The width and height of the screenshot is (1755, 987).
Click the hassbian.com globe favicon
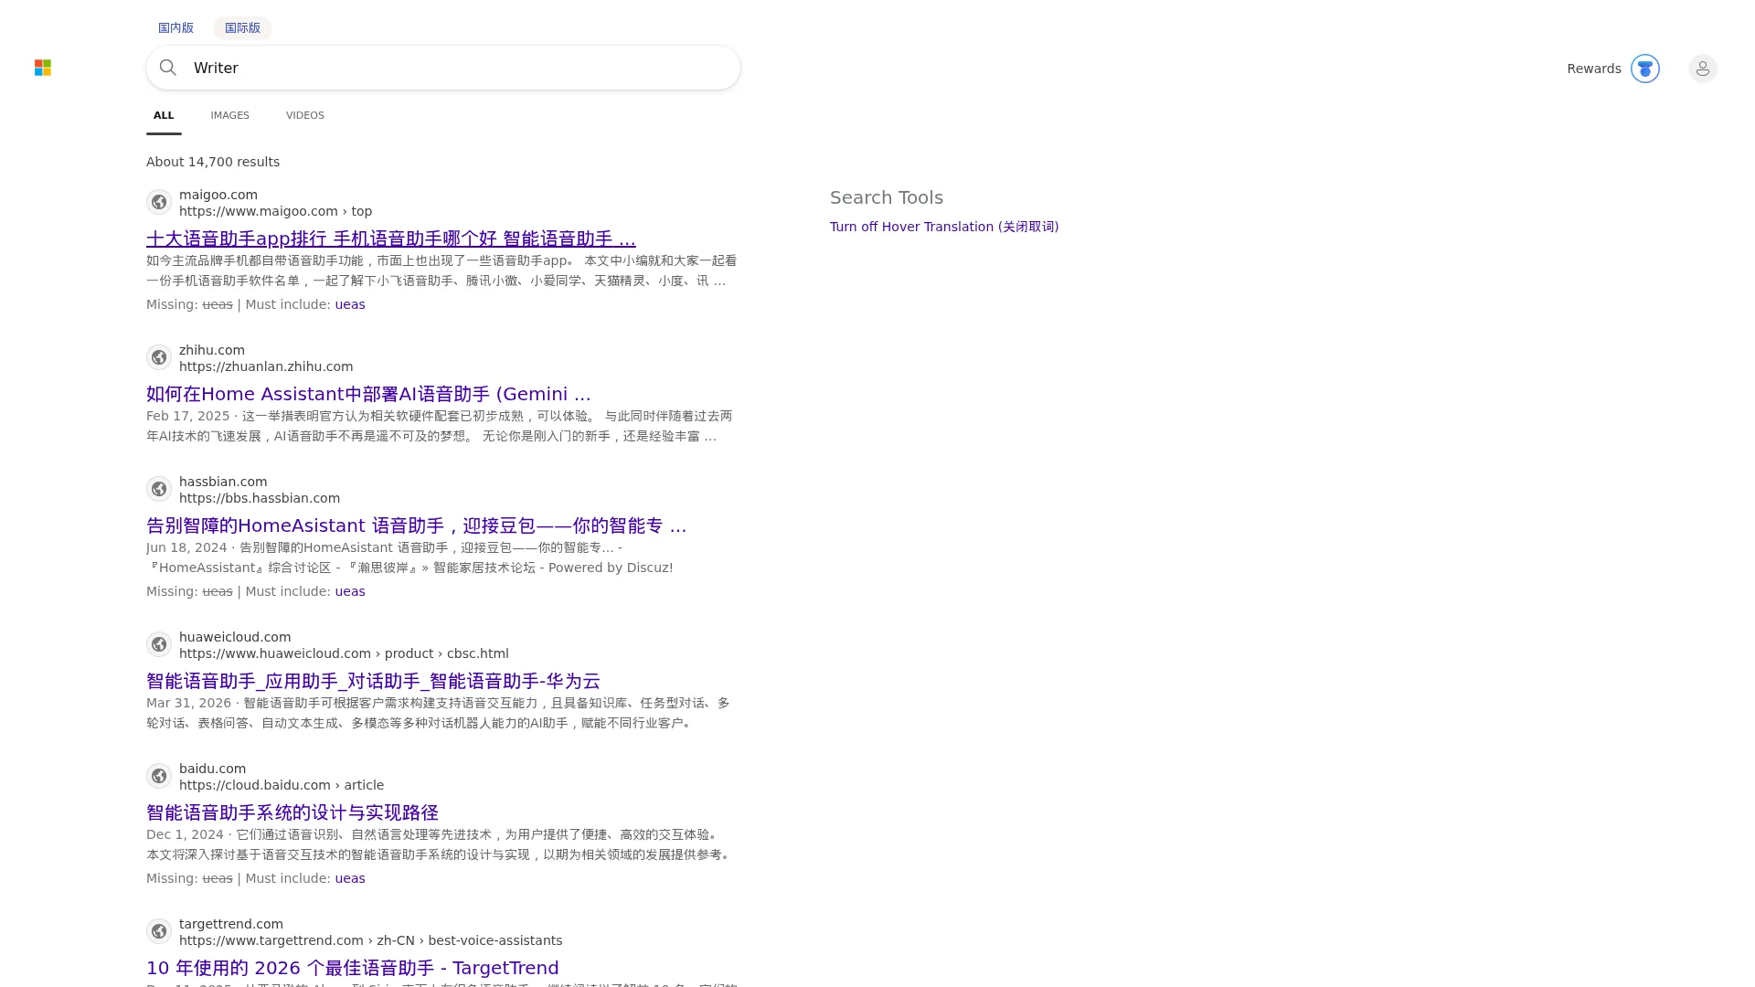(159, 489)
